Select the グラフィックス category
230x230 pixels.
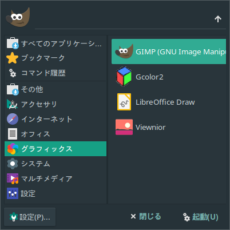click(55, 149)
